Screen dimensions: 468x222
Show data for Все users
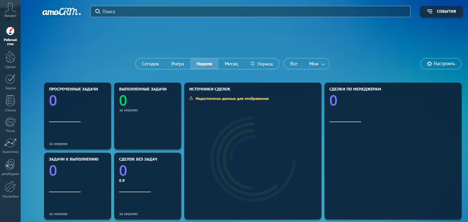coord(294,64)
